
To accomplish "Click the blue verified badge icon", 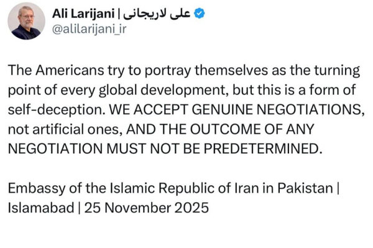I will click(200, 13).
